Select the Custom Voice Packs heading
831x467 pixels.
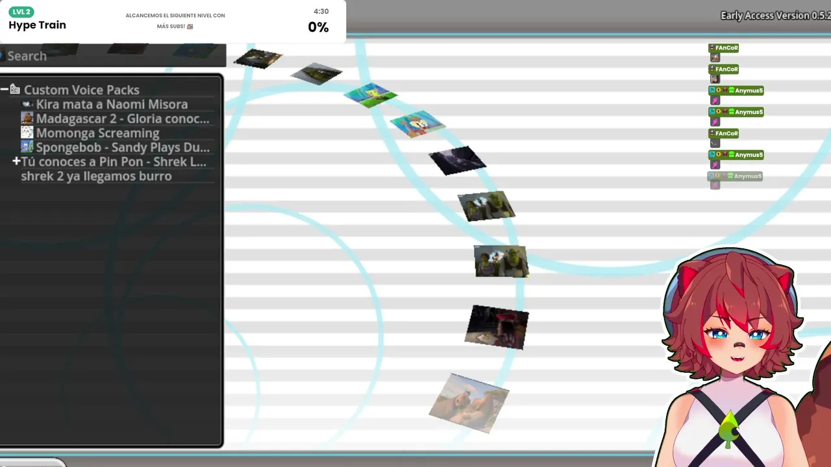(82, 90)
